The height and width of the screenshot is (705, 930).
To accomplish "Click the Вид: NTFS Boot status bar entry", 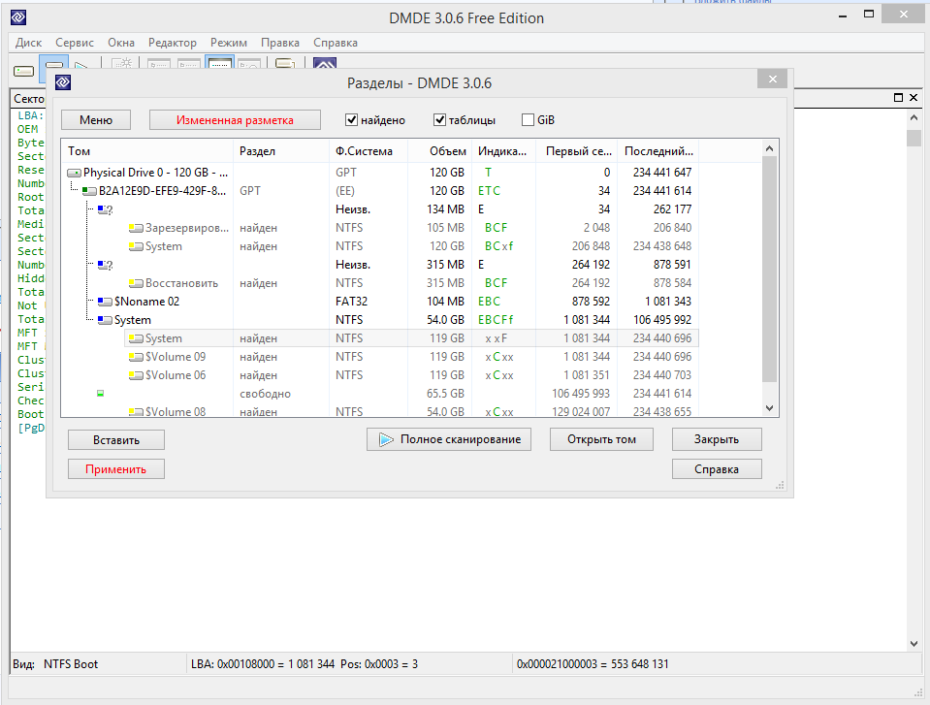I will click(x=55, y=664).
